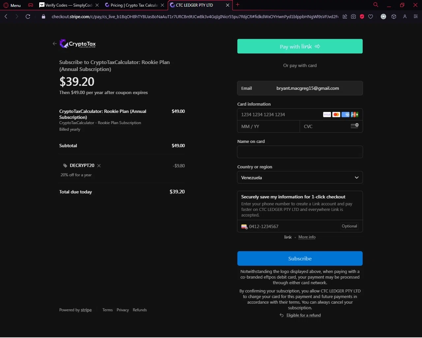Open the GX Corner gamepad icon
422x338 pixels.
tap(31, 5)
